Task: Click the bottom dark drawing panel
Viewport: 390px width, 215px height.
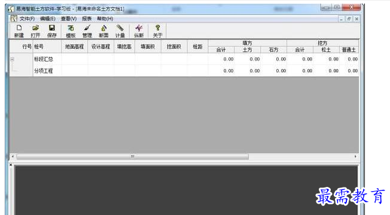Action: [187, 190]
